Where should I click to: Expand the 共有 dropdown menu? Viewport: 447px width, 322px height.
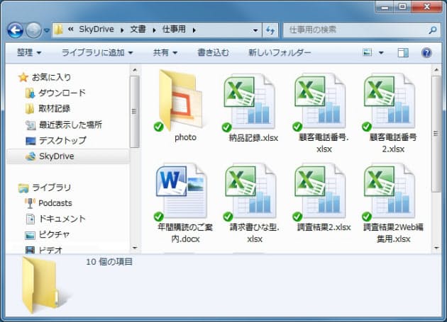(165, 53)
